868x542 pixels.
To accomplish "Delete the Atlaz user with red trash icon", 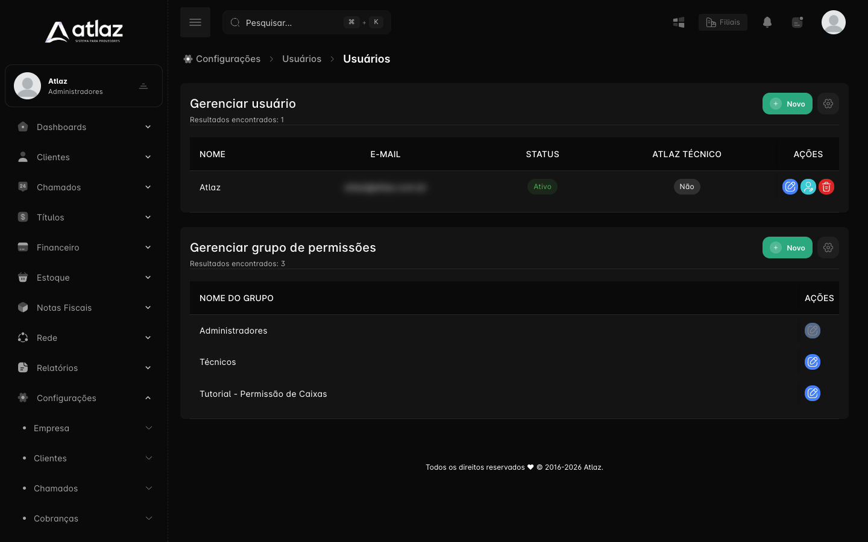I will [x=826, y=187].
